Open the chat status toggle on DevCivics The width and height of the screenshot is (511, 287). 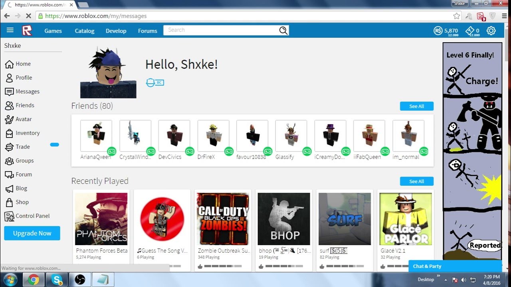click(190, 151)
